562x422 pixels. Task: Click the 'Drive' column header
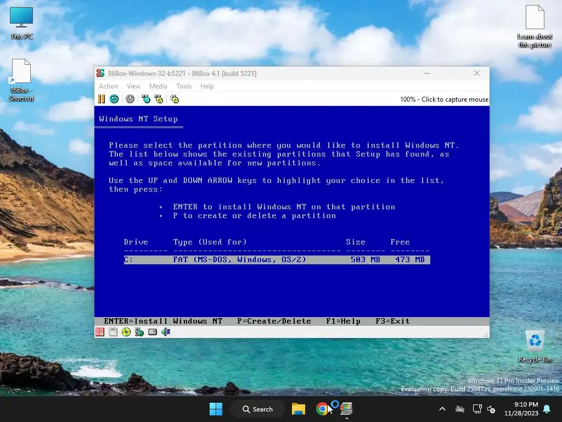pos(136,242)
